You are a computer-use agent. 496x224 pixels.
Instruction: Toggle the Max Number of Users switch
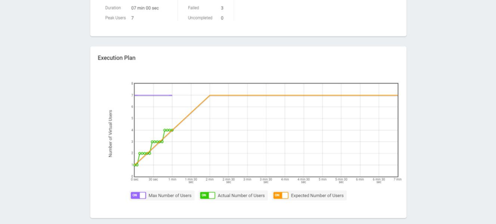pos(138,195)
